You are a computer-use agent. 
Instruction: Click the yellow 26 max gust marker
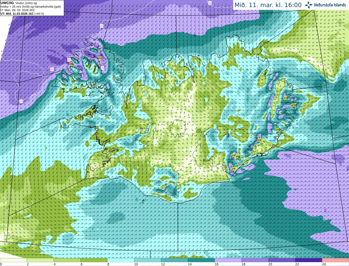(233, 155)
